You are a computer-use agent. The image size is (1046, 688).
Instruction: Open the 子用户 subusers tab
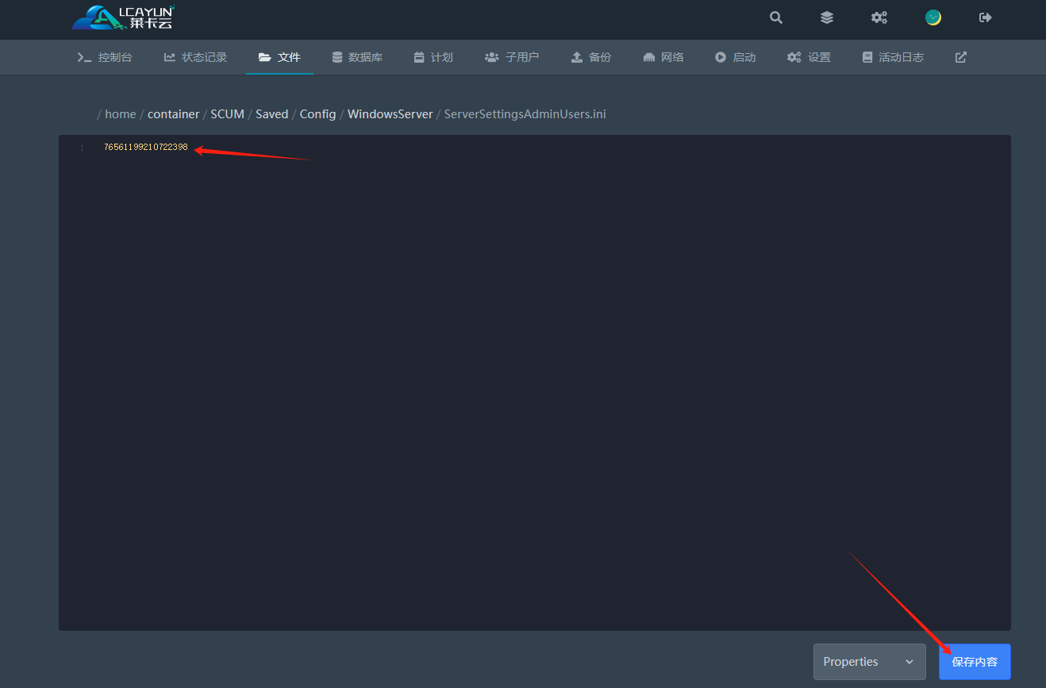click(512, 57)
